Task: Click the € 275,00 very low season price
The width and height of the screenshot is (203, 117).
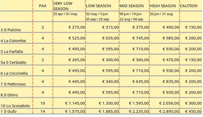Action: coord(77,27)
